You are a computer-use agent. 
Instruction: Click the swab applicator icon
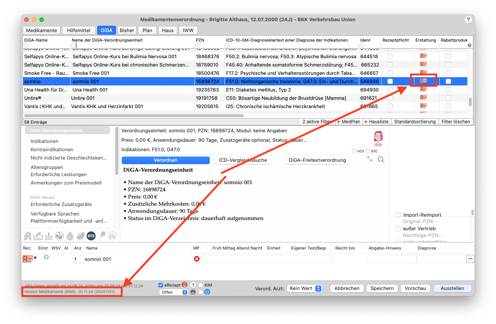coord(102,236)
